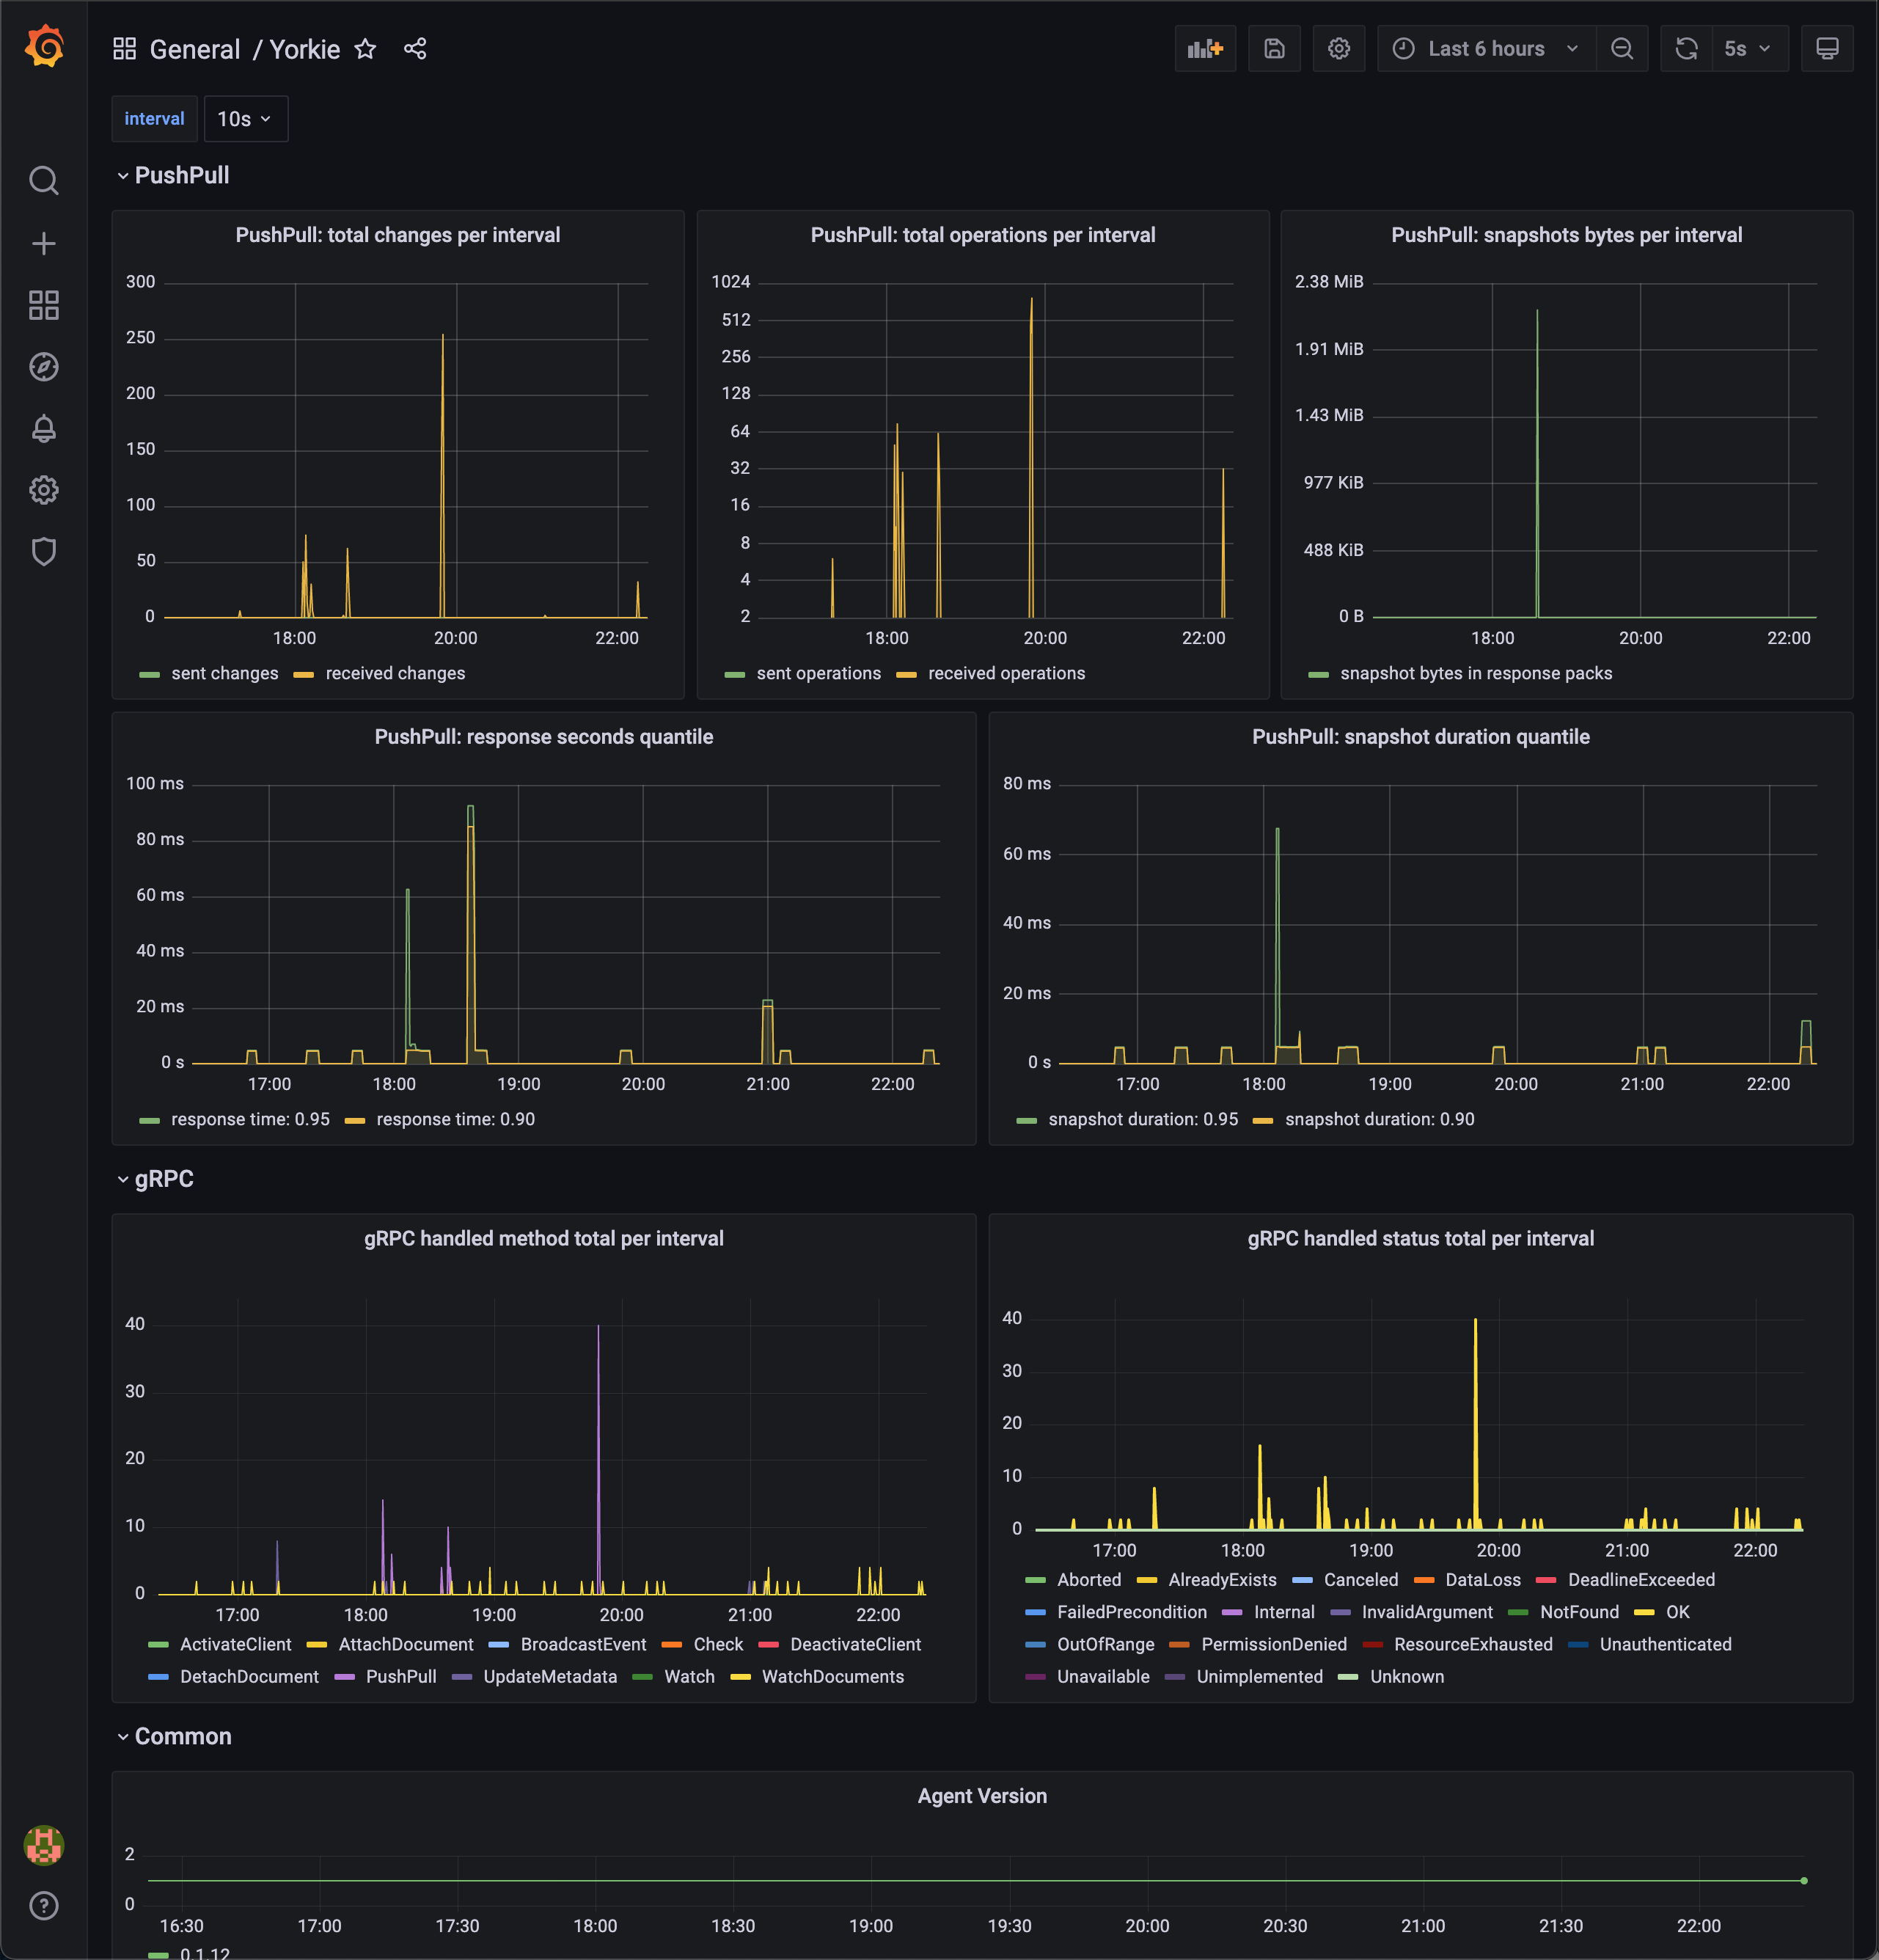Click the dashboards grid icon beside General
Viewport: 1879px width, 1960px height.
124,49
